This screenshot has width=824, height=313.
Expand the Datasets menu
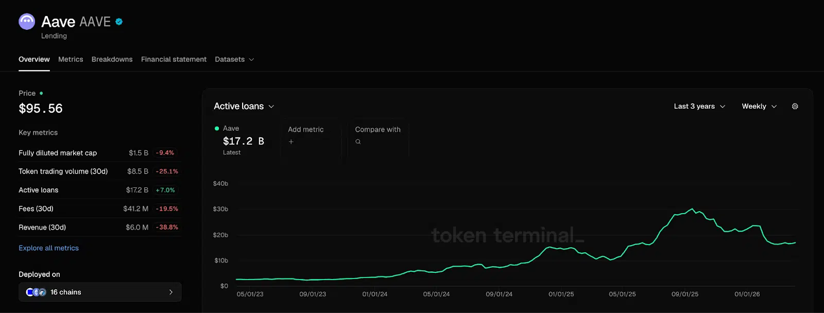pos(234,60)
